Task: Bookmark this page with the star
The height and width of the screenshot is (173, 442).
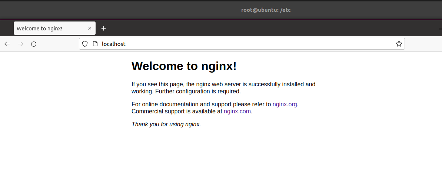Action: [x=399, y=44]
